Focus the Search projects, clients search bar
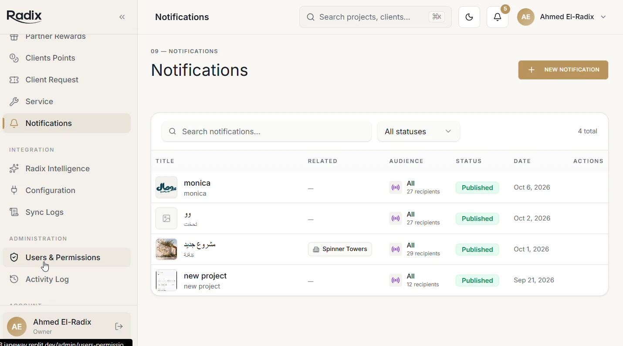Screen dimensions: 623x346 pos(376,17)
